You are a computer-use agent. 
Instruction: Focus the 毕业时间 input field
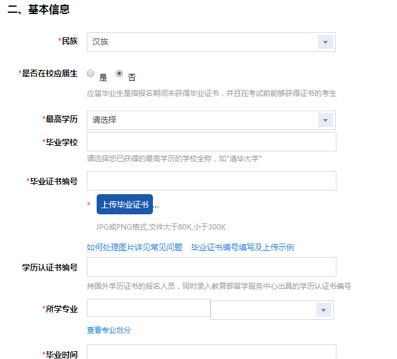pyautogui.click(x=211, y=352)
